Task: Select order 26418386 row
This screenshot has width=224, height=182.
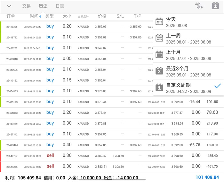Action: point(76,27)
